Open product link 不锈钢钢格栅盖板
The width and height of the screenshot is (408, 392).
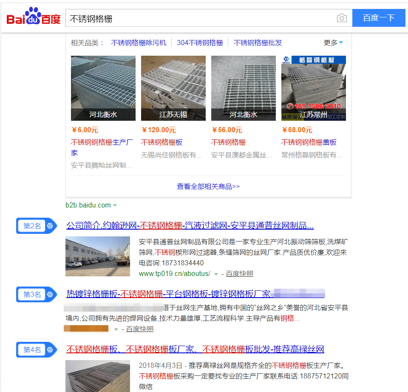pos(309,142)
